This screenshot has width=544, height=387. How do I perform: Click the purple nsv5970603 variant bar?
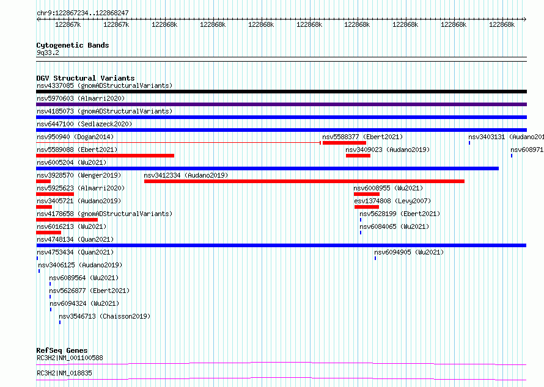tap(281, 104)
